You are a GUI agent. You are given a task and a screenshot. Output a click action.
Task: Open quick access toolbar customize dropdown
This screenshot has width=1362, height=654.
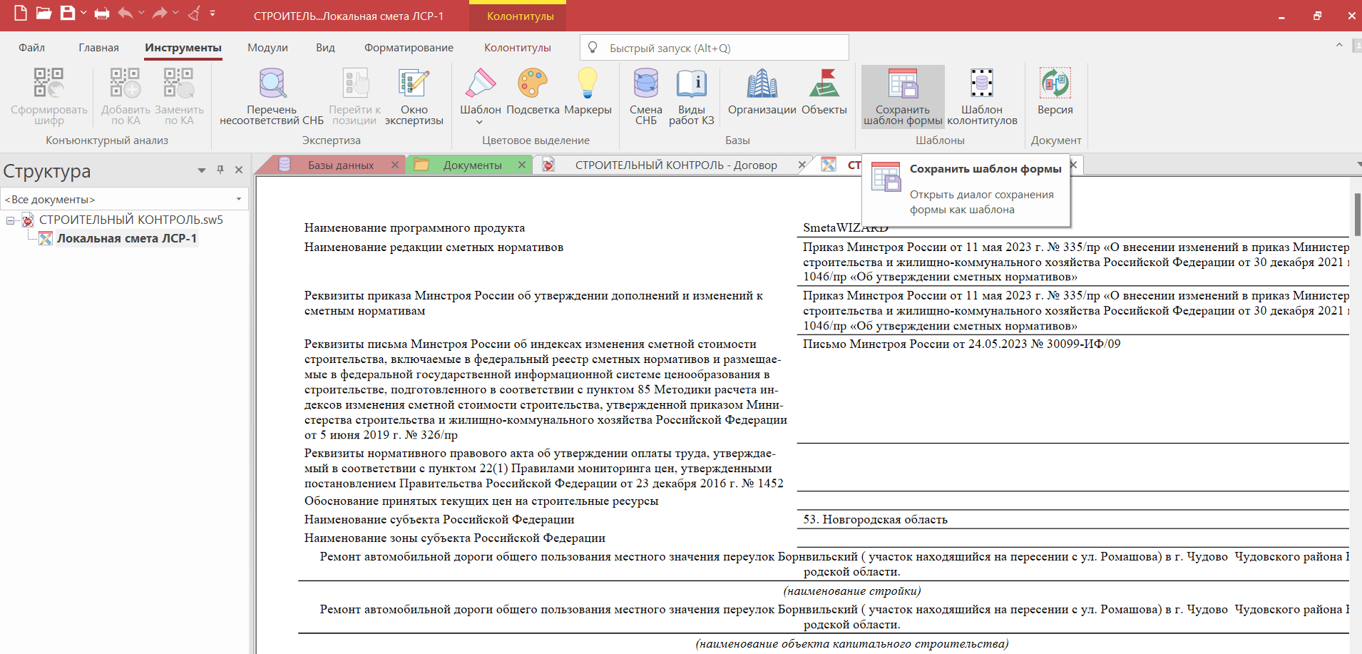(x=213, y=13)
